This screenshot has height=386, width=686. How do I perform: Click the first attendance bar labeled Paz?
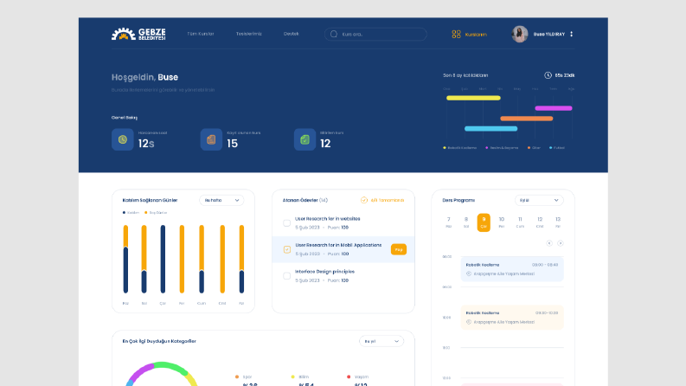pos(125,259)
